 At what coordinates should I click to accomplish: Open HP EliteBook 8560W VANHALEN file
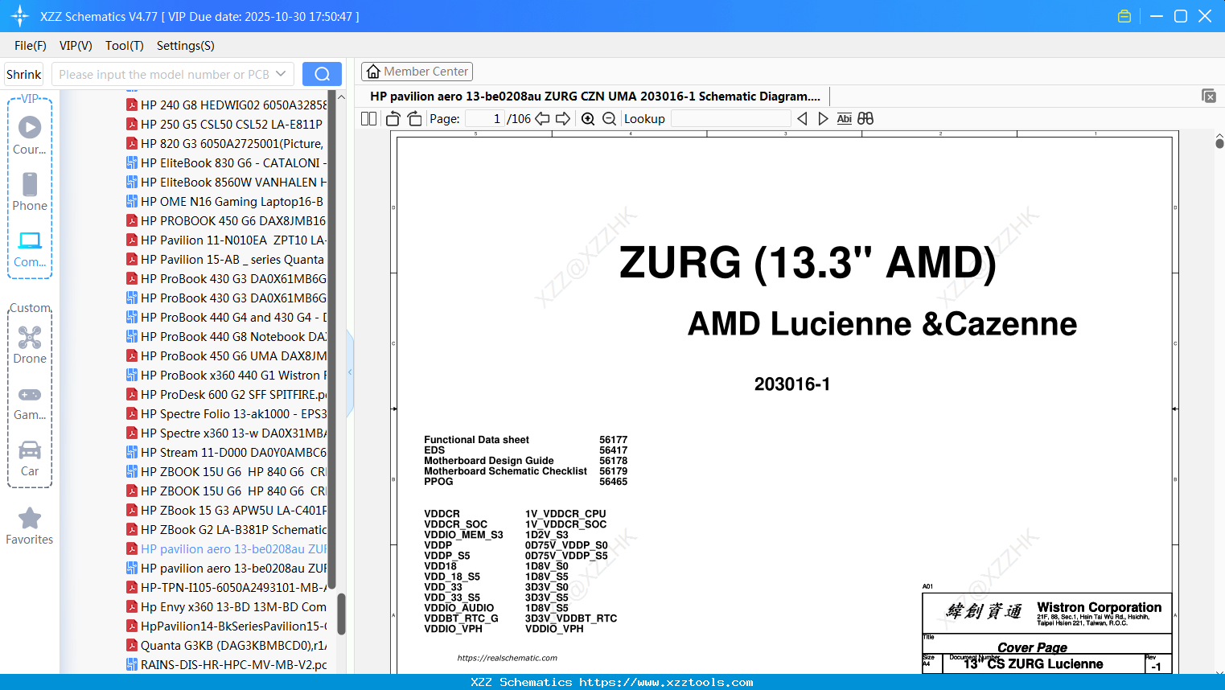pyautogui.click(x=227, y=182)
